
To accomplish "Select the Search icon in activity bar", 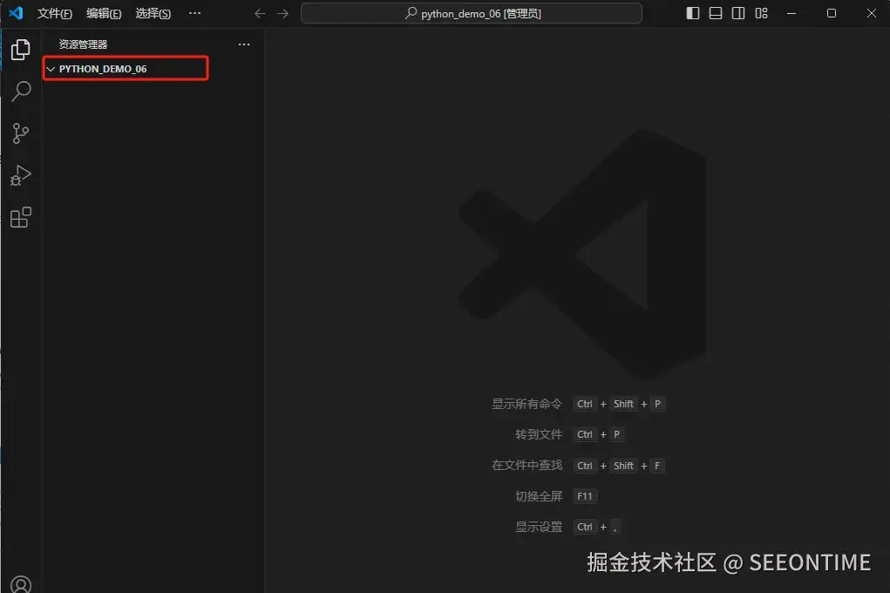I will coord(20,92).
